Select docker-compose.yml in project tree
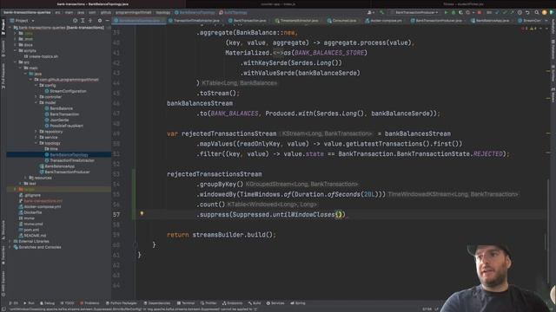556x312 pixels. coord(42,206)
